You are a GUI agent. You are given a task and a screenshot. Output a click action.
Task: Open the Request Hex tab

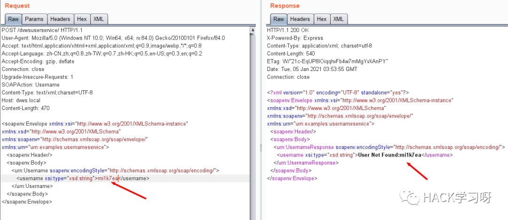(82, 19)
